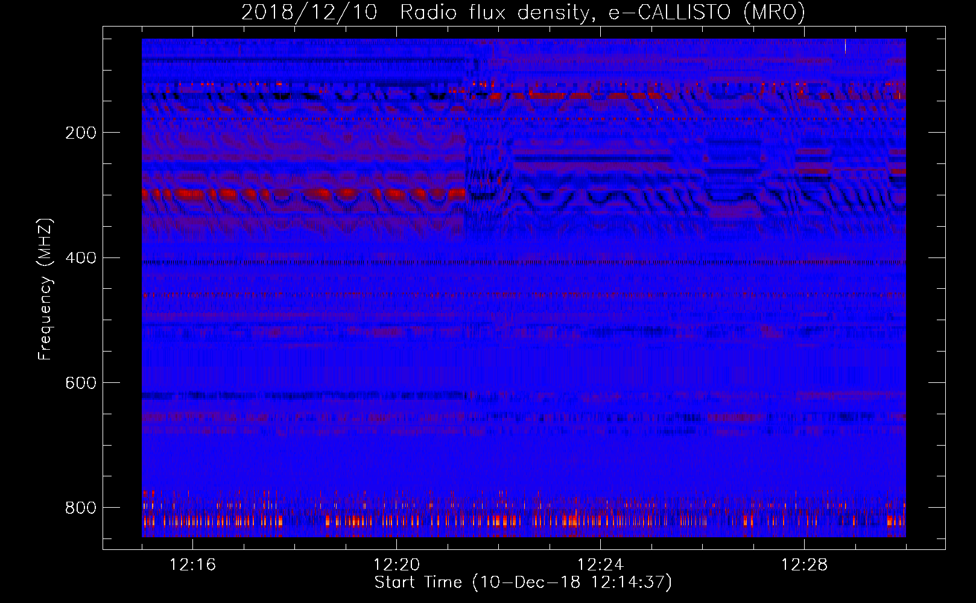The height and width of the screenshot is (603, 976).
Task: Click the 12:28 time tick label
Action: click(x=805, y=565)
